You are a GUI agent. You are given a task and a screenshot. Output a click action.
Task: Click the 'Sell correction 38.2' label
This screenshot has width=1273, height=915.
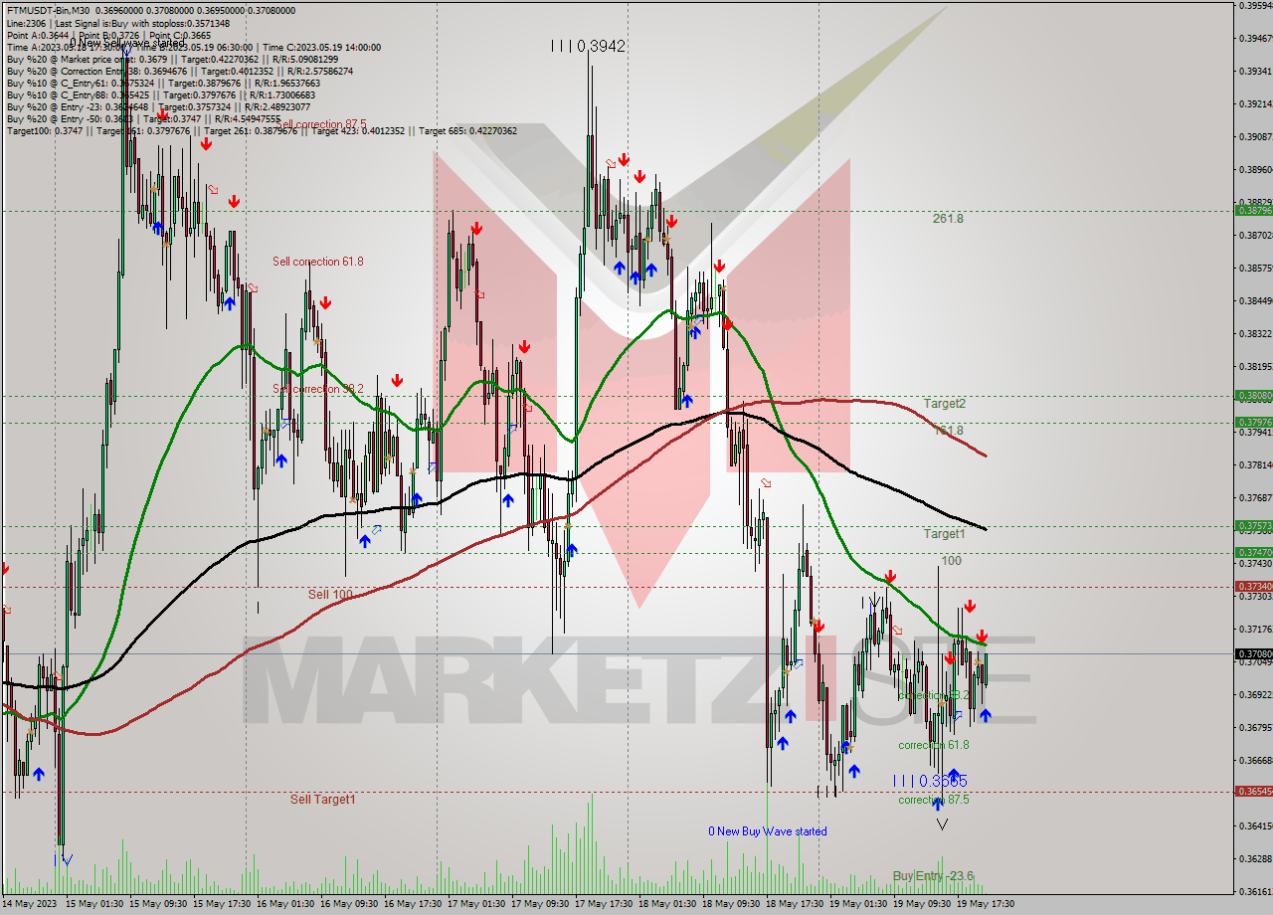(318, 389)
